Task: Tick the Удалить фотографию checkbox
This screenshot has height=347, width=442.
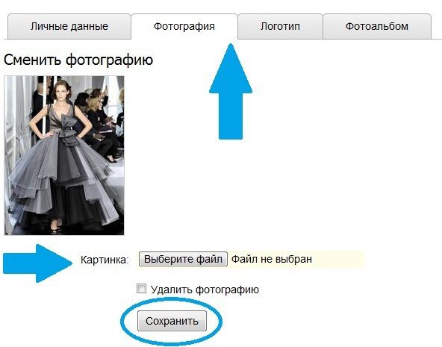Action: click(x=141, y=289)
